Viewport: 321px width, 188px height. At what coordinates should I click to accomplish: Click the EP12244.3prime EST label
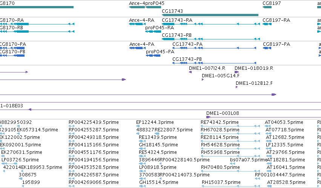[x=155, y=122]
